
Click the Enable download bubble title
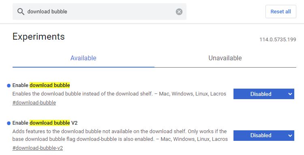[x=41, y=85]
